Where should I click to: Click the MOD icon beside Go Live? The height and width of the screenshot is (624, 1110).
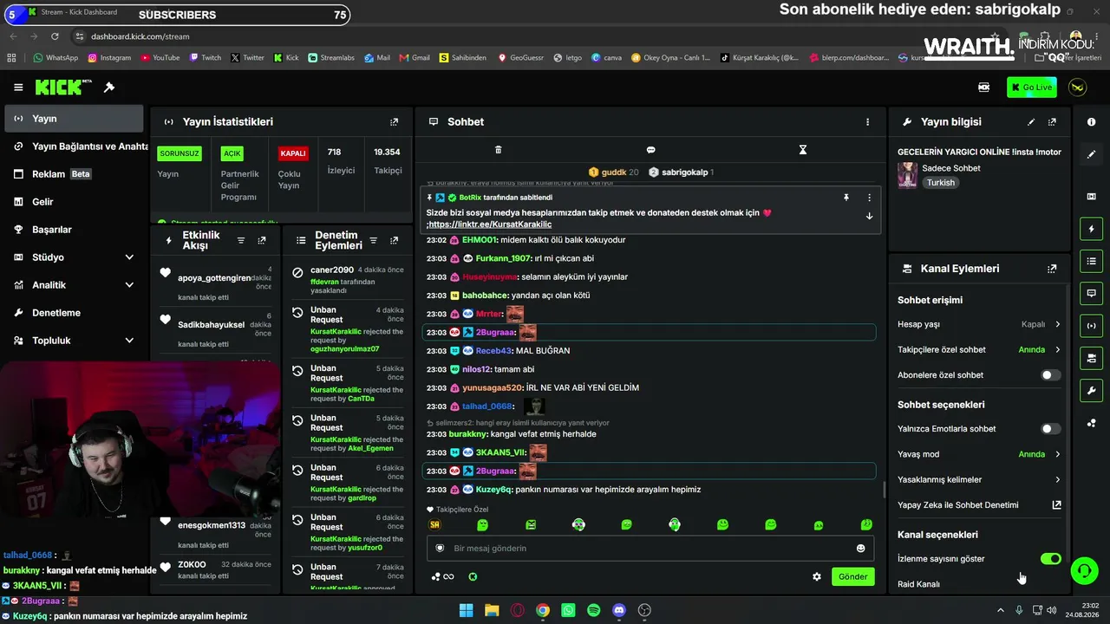984,88
